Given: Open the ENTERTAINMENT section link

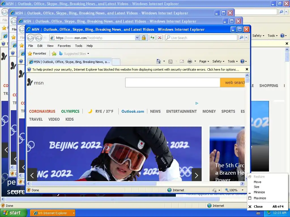Looking at the screenshot, I should click(182, 111).
